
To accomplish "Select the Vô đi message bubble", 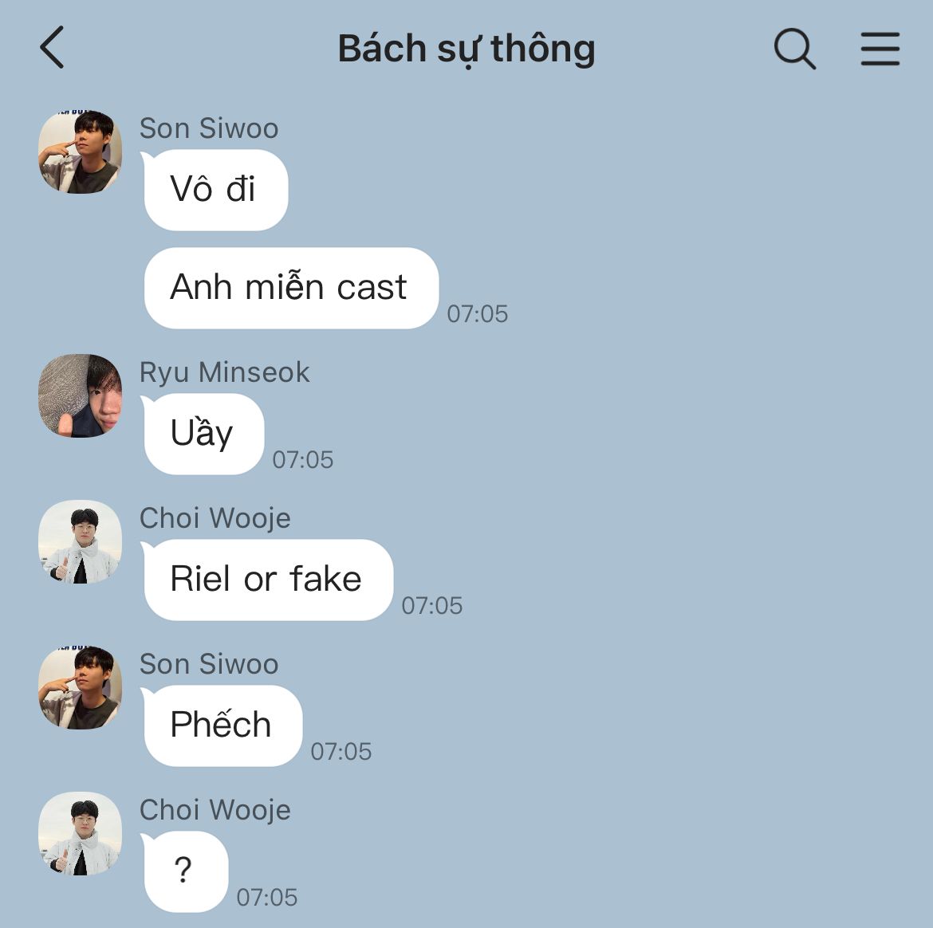I will click(x=215, y=190).
